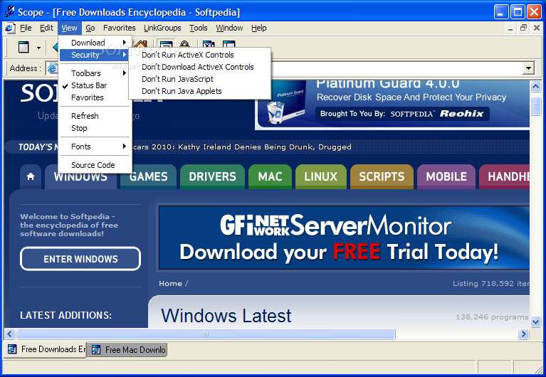This screenshot has width=546, height=377.
Task: Close the inner document with menu bar X
Action: click(x=537, y=28)
